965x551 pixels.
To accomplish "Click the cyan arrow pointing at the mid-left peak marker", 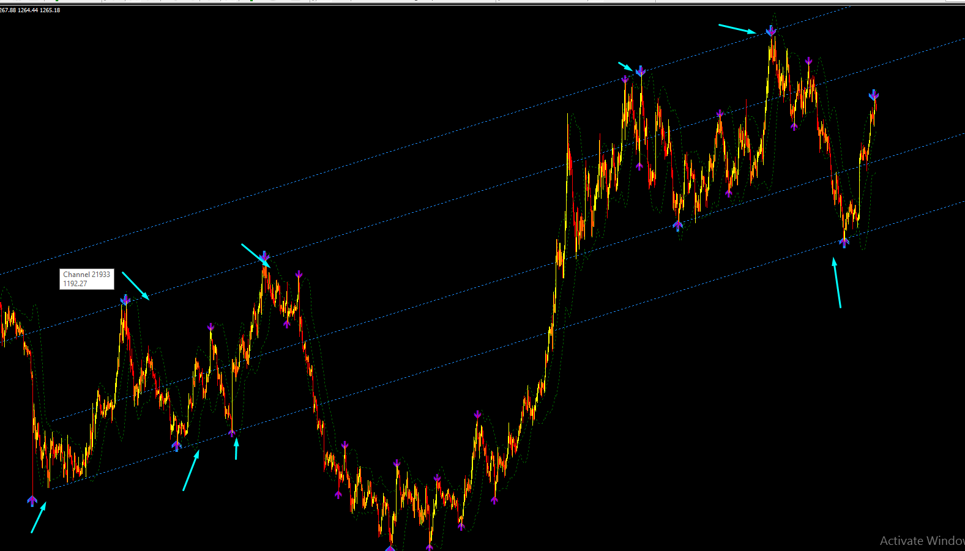I will [255, 256].
